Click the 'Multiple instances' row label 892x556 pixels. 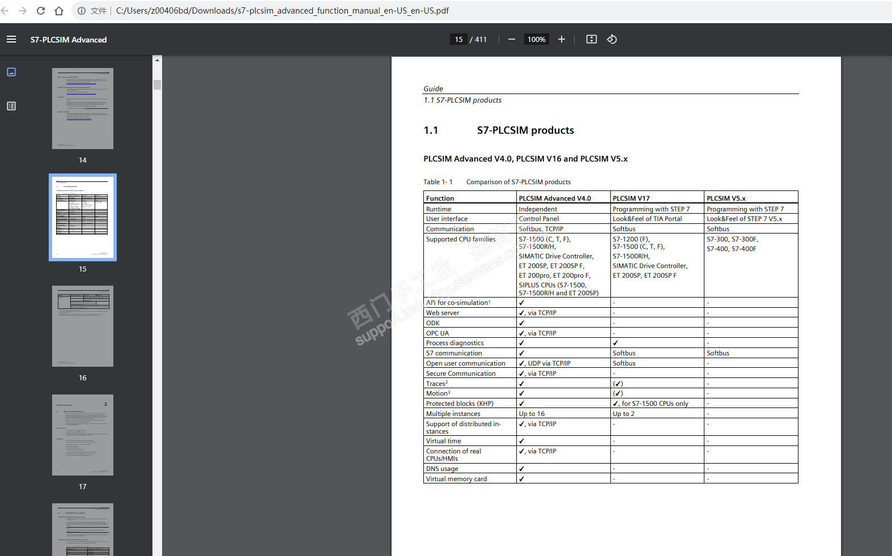click(x=453, y=414)
